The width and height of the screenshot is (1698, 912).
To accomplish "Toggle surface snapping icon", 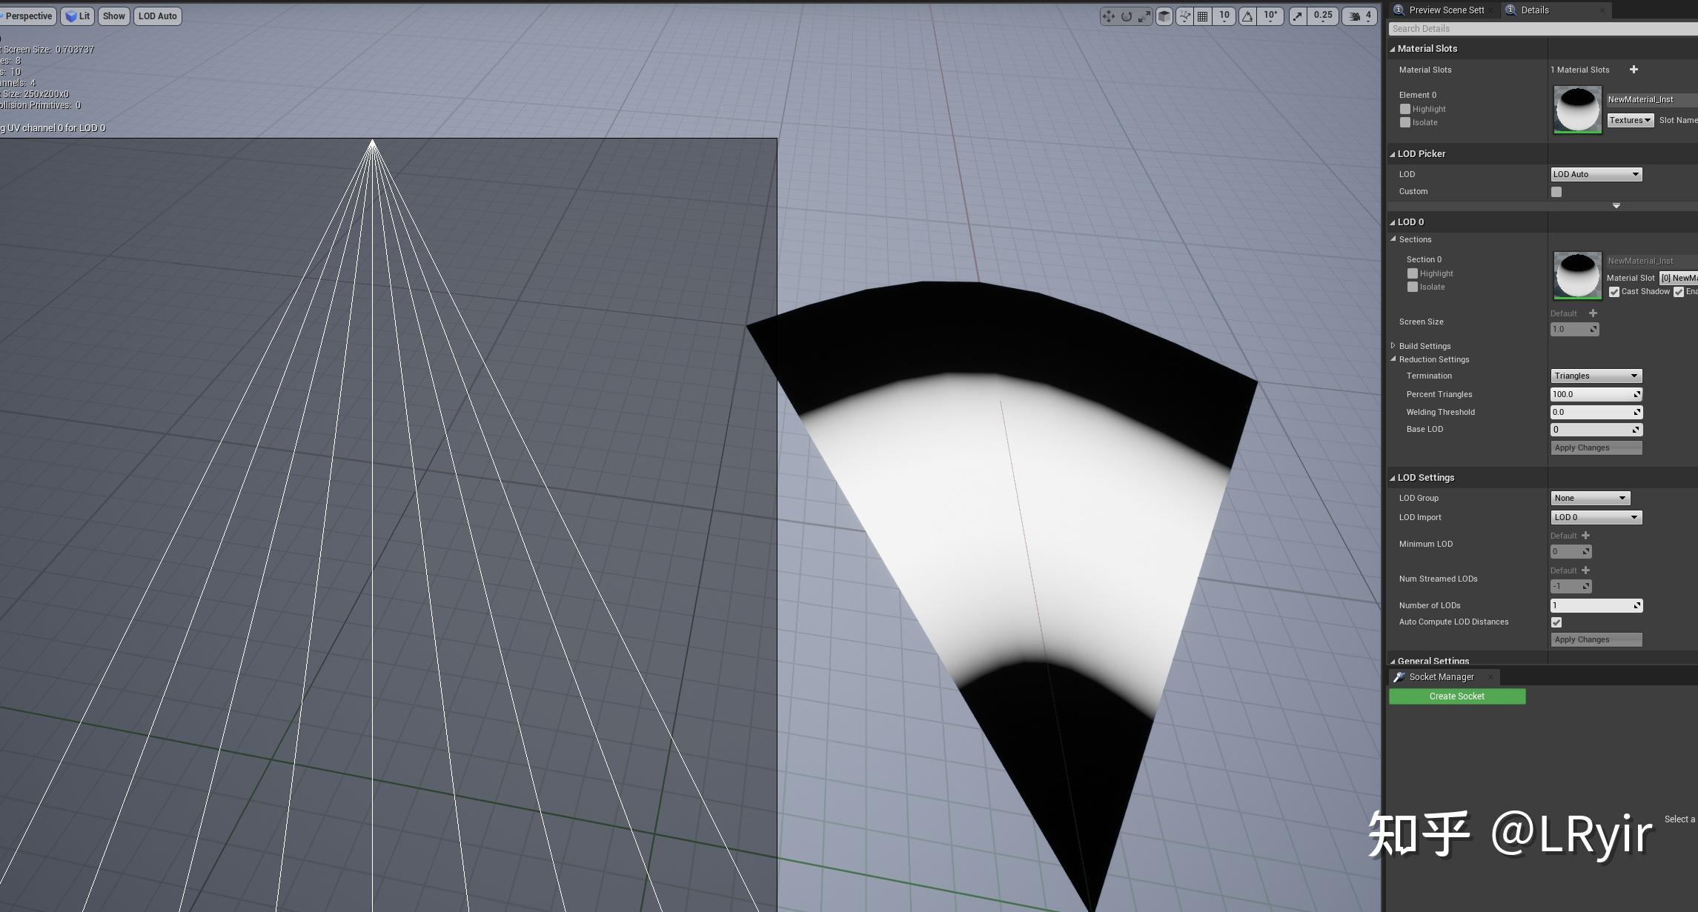I will click(1184, 16).
